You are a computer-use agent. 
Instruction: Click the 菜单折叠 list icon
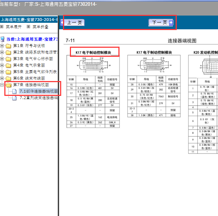coord(28,26)
